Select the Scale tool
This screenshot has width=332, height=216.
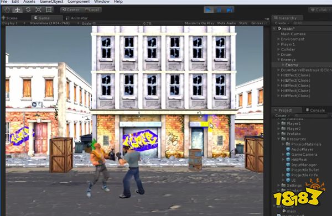[38, 10]
